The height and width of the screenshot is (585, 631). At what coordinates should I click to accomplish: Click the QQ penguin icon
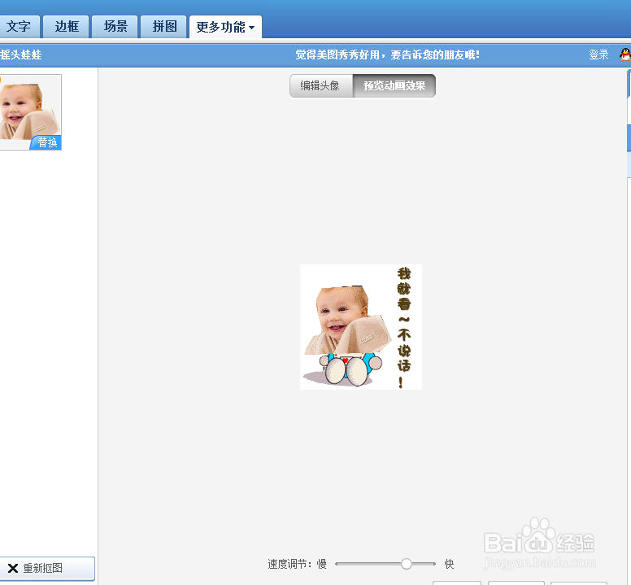(x=625, y=55)
